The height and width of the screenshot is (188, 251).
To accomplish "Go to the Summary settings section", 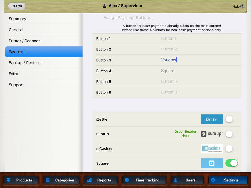I will coord(18,19).
